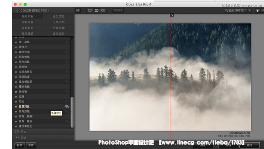Open preset variations icon for 老照片

pos(67,47)
